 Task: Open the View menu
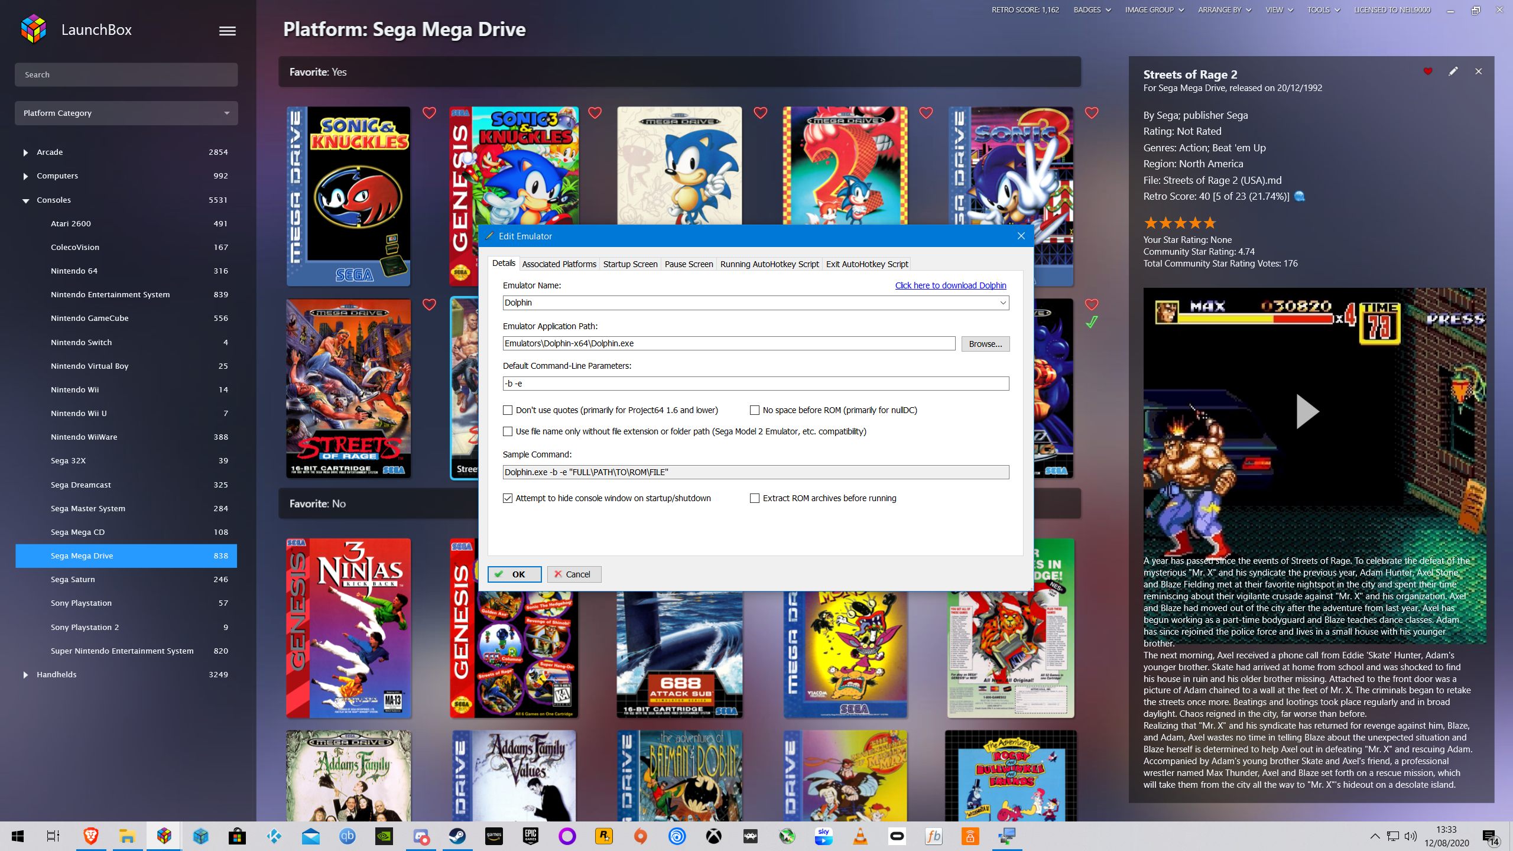pyautogui.click(x=1279, y=10)
